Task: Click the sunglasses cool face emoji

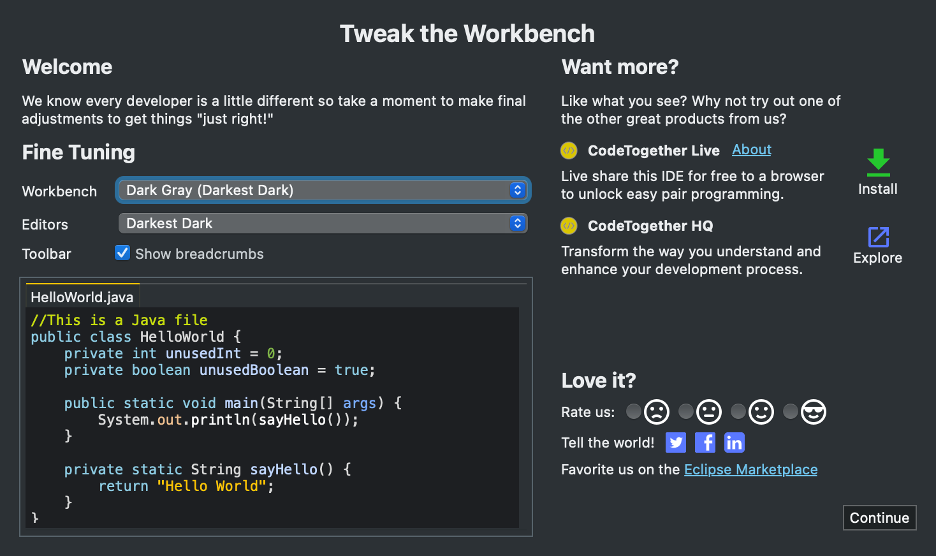Action: point(814,412)
